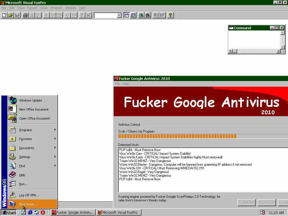
Task: Switch to Fucker Google Antivirus taskbar button
Action: [73, 213]
